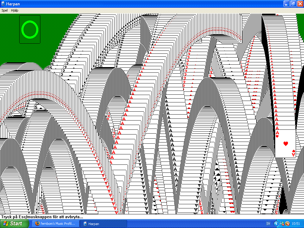Minimize the Harpan window
The image size is (304, 228).
286,4
